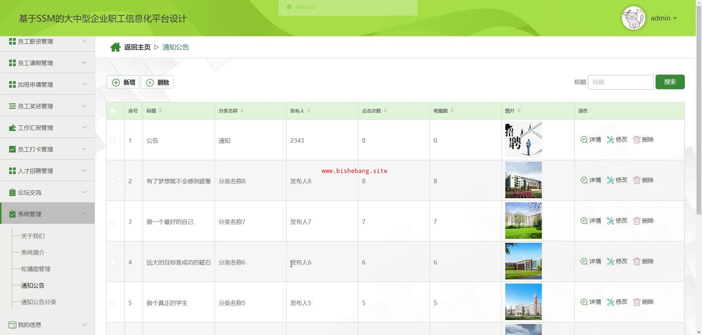
Task: Click edit icon for 做一个最好的自己
Action: tap(610, 221)
